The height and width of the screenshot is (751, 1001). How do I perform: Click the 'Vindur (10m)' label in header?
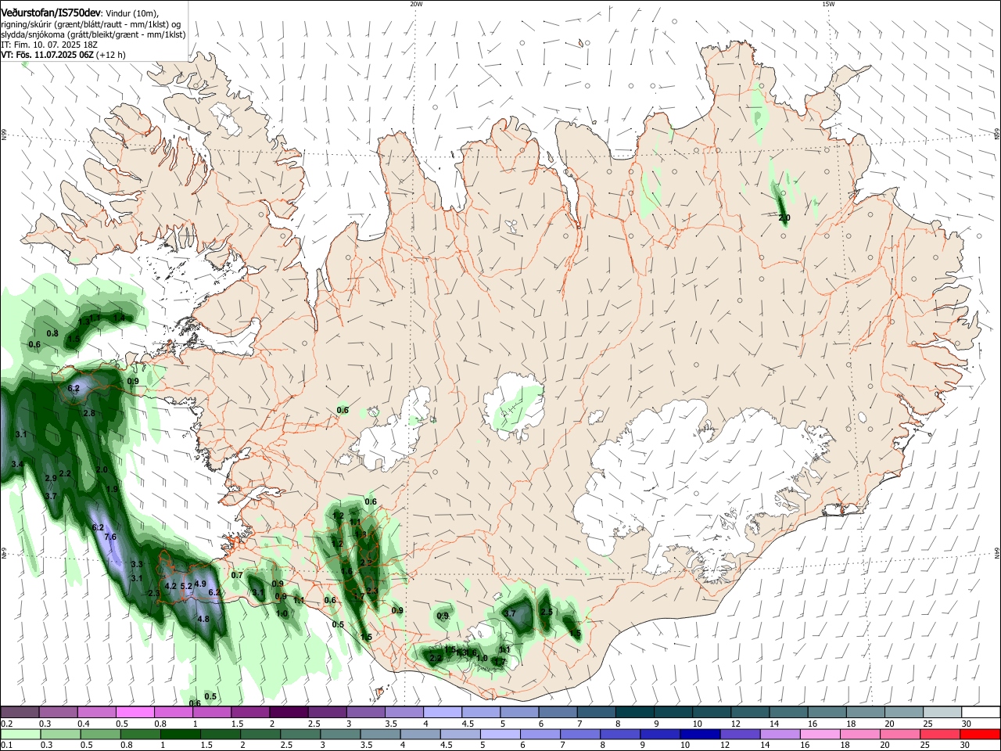[131, 13]
